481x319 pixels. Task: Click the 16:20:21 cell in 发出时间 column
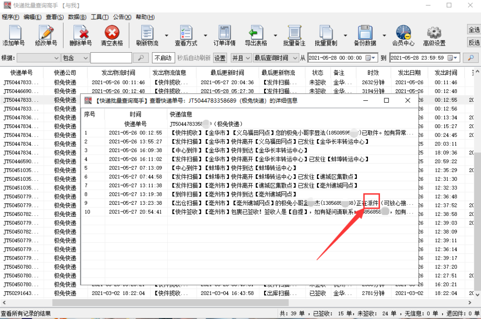coord(446,284)
